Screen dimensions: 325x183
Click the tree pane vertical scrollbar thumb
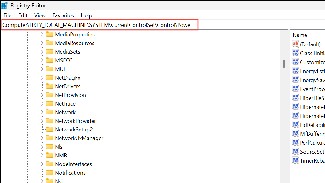pyautogui.click(x=284, y=64)
